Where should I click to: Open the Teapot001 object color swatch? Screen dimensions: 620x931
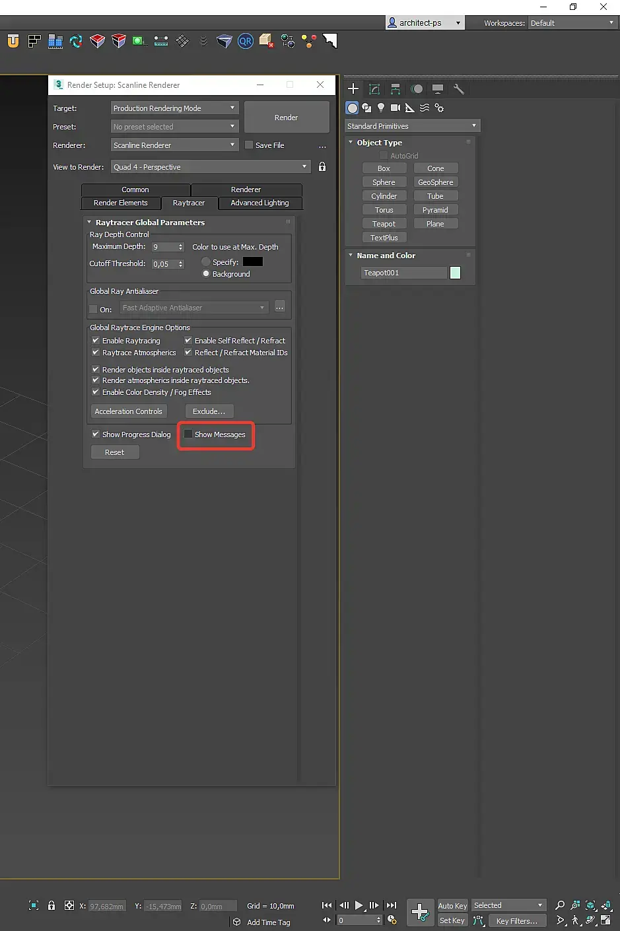click(455, 273)
